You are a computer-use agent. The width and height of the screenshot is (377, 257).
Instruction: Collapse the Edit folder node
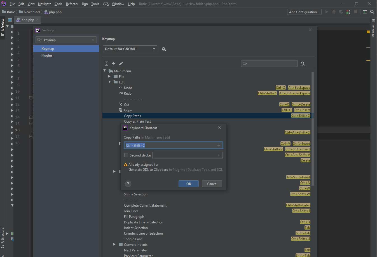pos(109,82)
